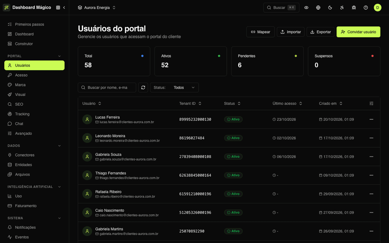This screenshot has width=389, height=243.
Task: Open Conectores in the sidebar
Action: click(34, 155)
